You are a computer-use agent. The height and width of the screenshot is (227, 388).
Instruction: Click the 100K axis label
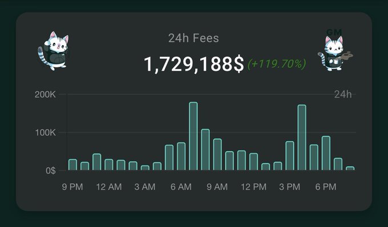coord(45,132)
